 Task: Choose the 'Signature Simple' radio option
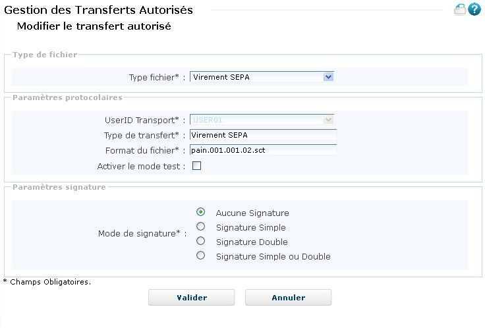click(x=201, y=227)
